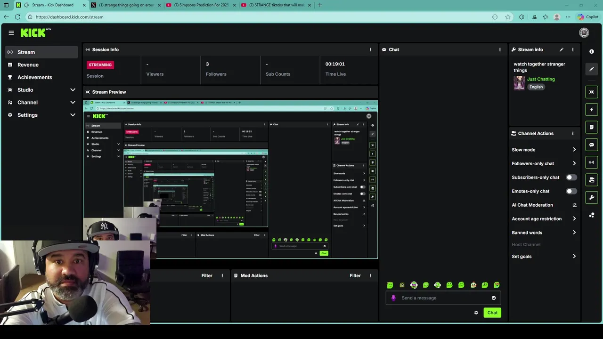The height and width of the screenshot is (339, 603).
Task: Add the page to favorites star icon
Action: tap(508, 17)
